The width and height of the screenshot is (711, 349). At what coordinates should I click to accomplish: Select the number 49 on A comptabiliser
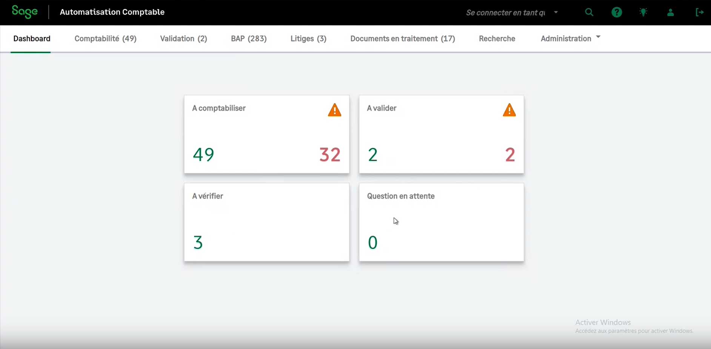[x=203, y=154]
